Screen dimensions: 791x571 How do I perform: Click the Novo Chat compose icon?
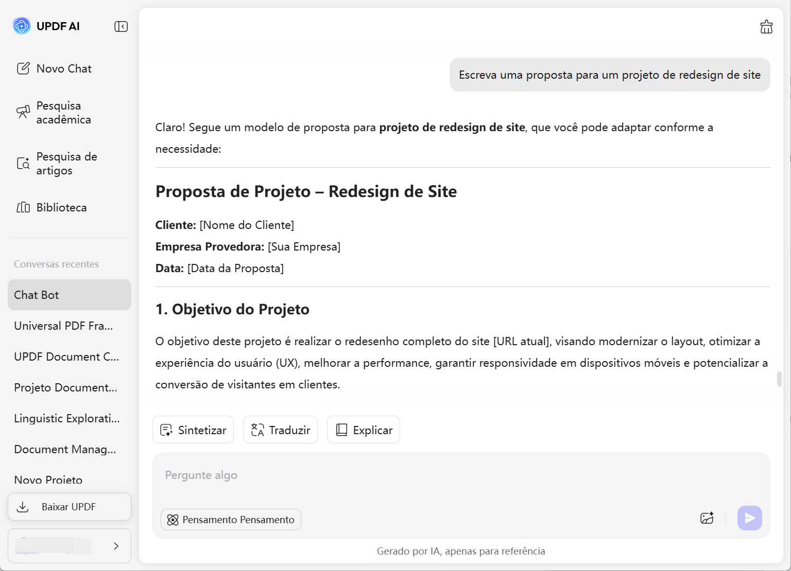(x=23, y=68)
